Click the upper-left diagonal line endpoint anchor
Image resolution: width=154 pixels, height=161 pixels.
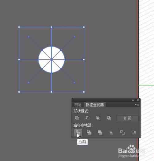28,37
